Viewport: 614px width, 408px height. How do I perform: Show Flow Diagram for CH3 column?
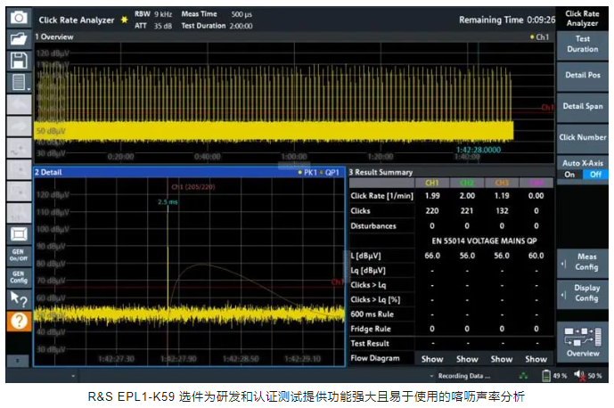pos(502,359)
